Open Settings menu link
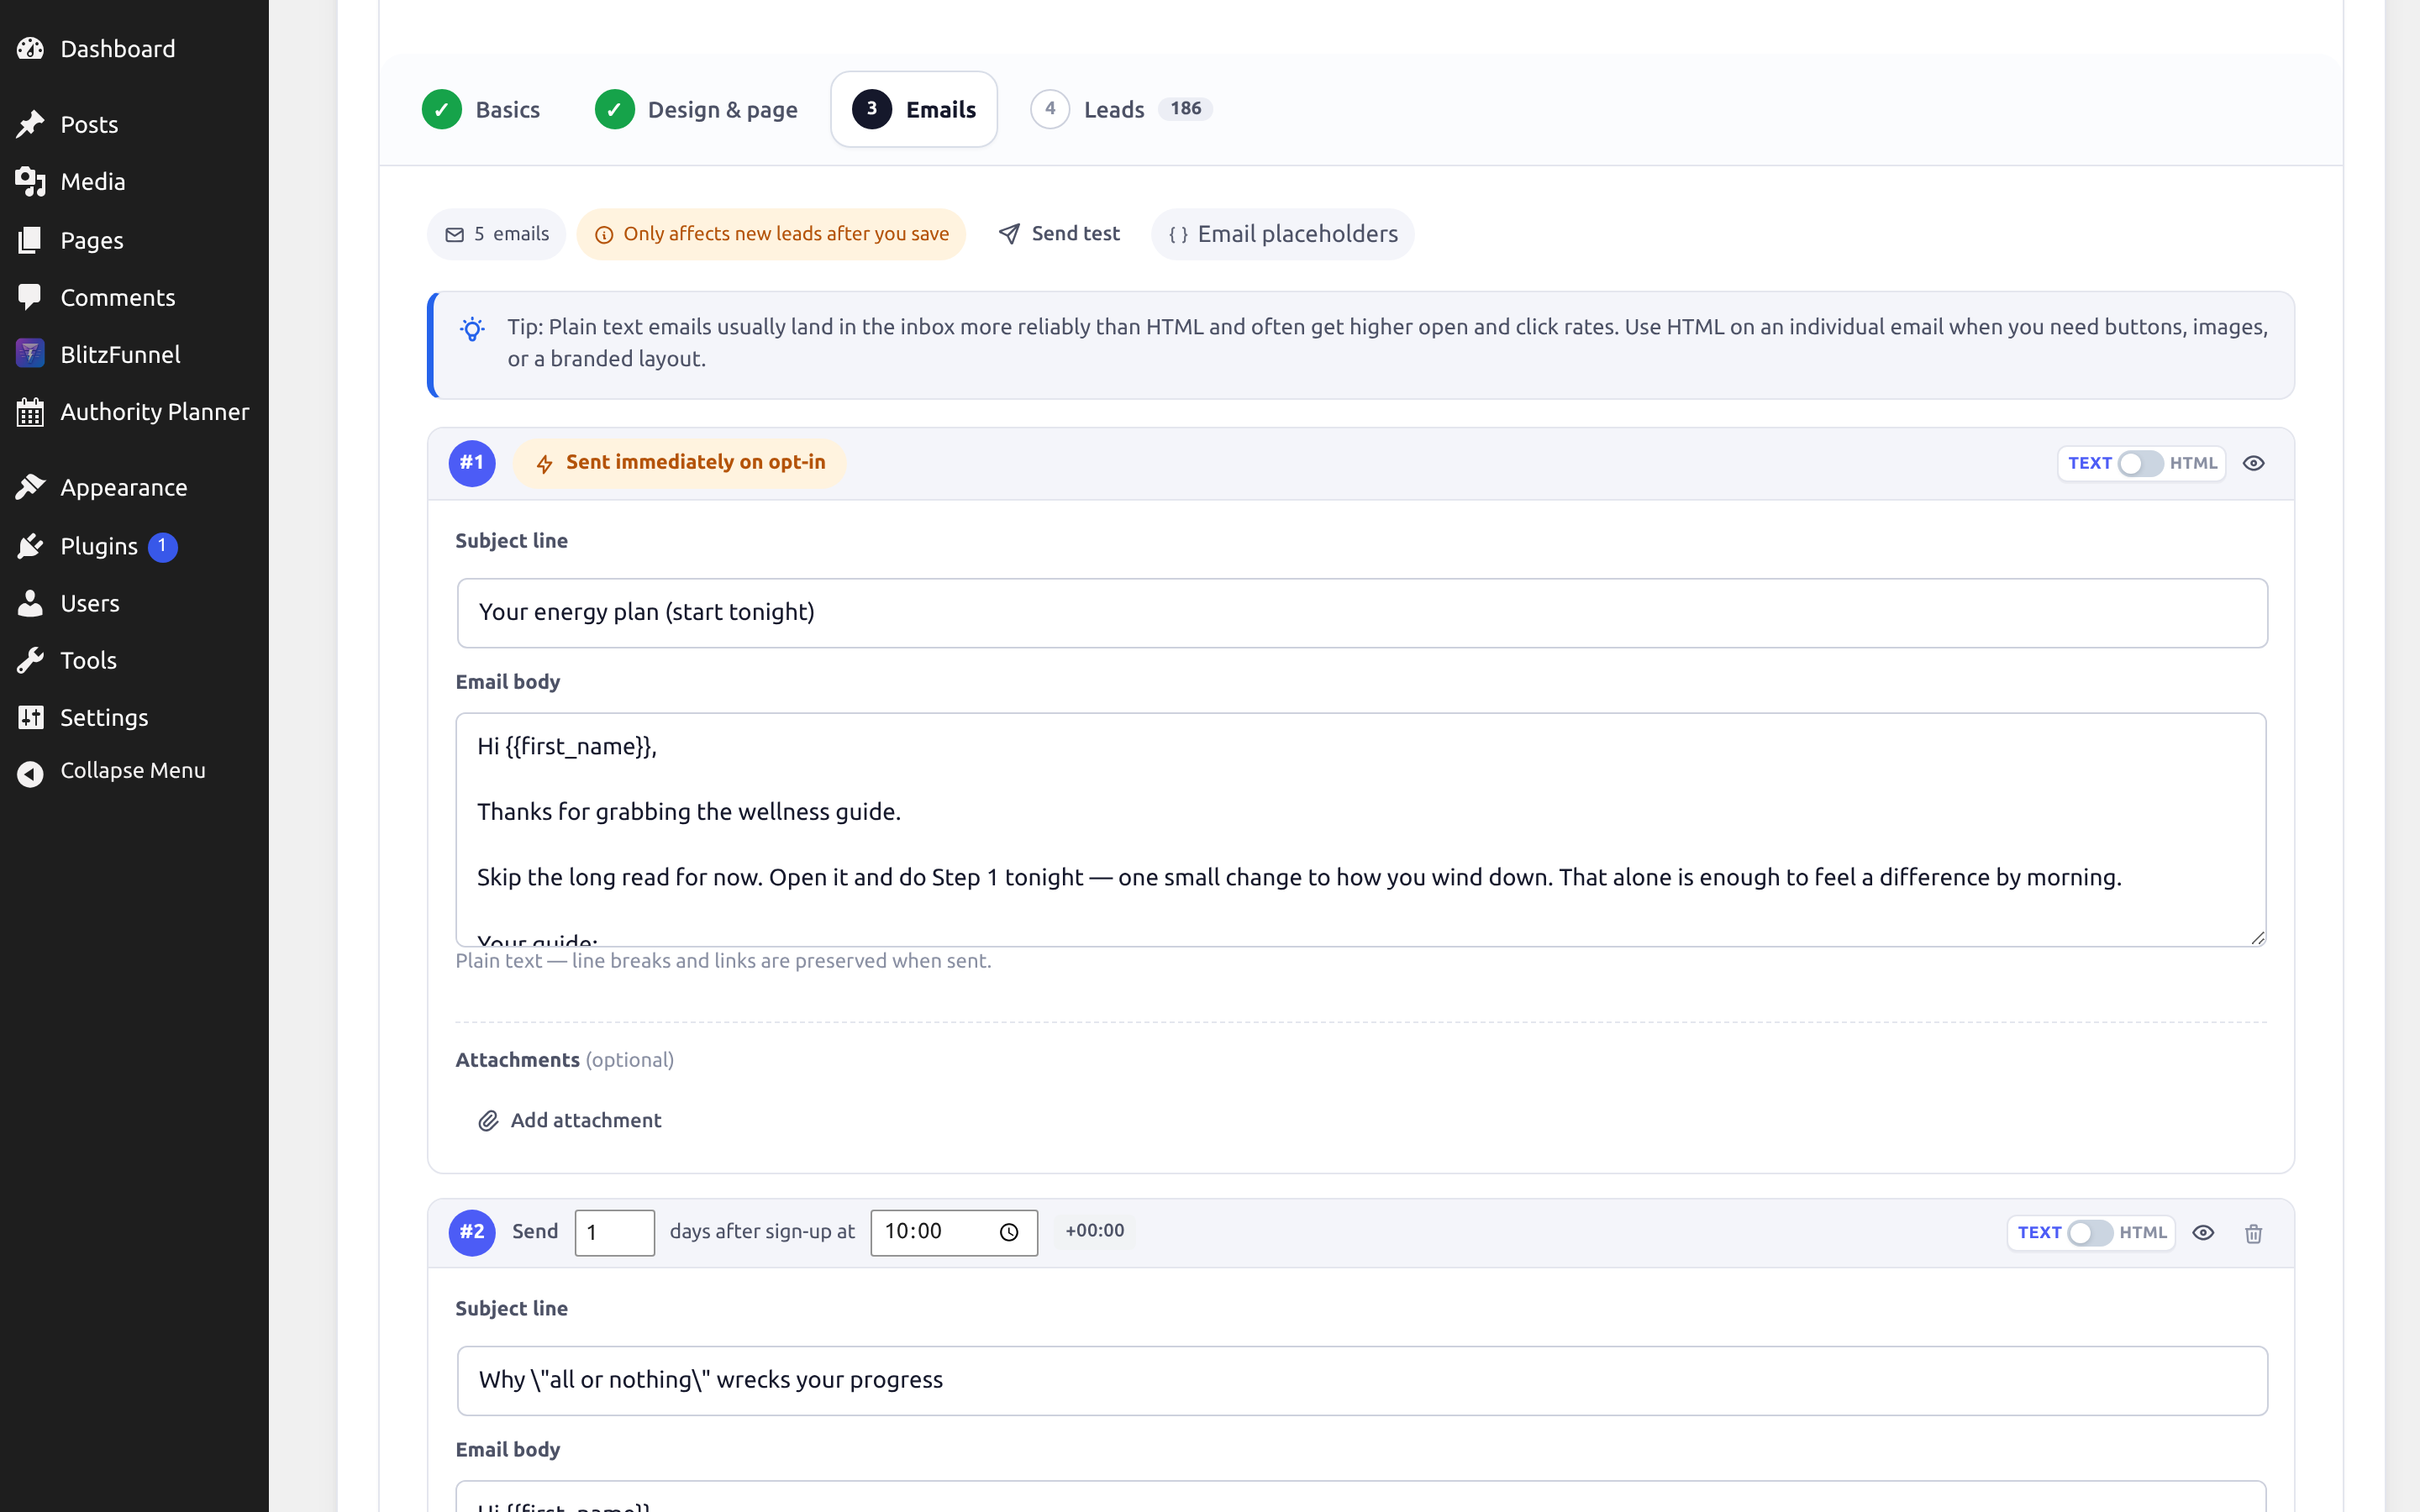2420x1512 pixels. pos(134,717)
